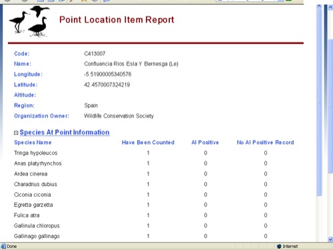This screenshot has height=250, width=333.
Task: Select the Anas platyrhynchos species name
Action: point(38,163)
